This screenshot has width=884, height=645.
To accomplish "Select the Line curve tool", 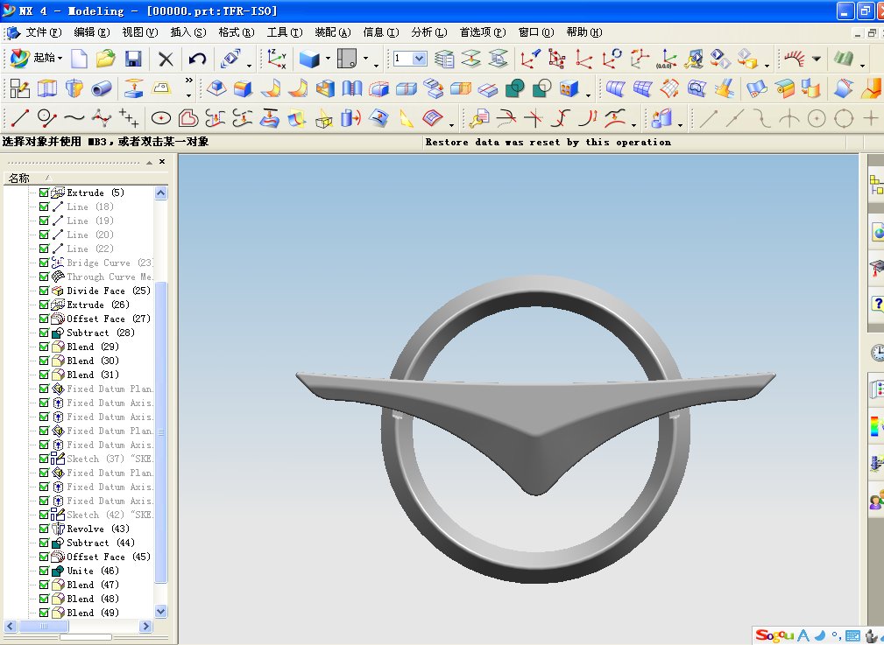I will [20, 118].
